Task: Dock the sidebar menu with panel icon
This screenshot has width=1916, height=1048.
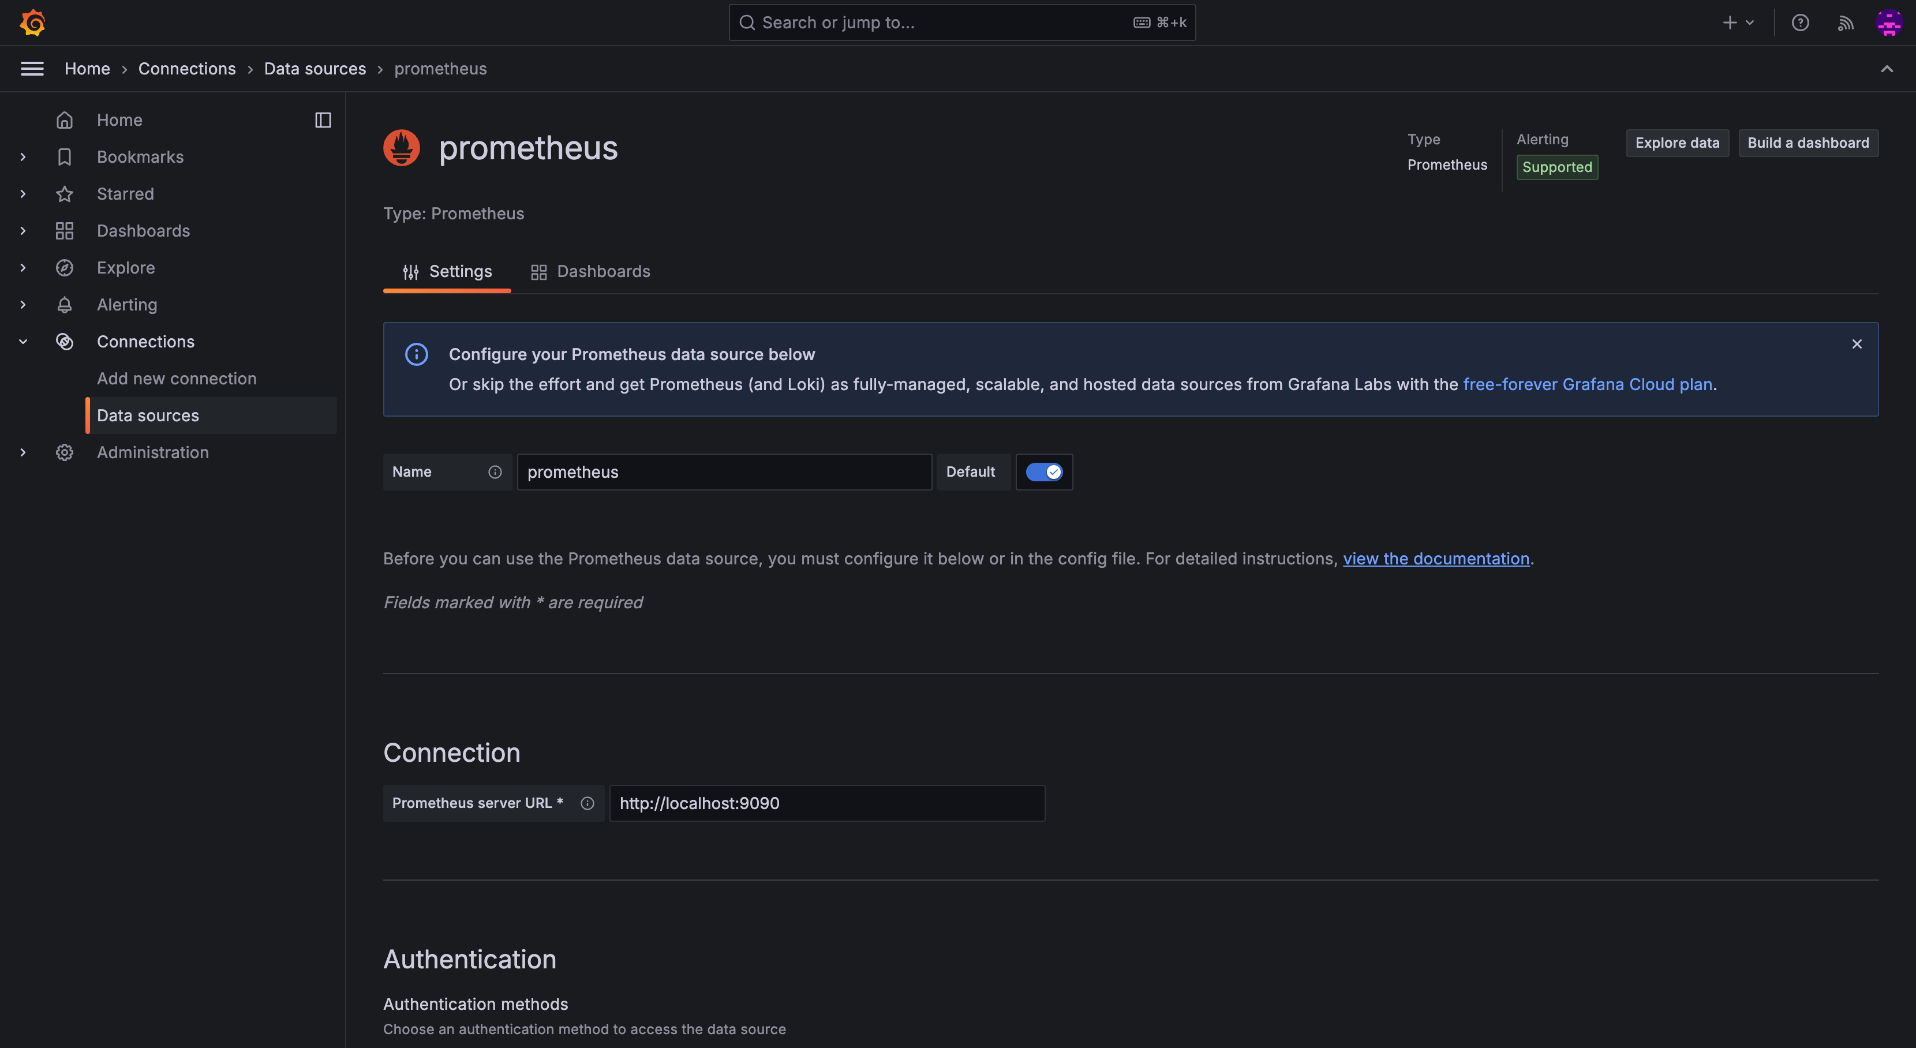Action: pos(323,120)
